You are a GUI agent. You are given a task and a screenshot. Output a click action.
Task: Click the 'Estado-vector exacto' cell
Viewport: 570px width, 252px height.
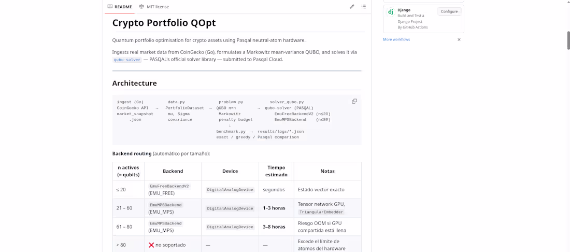(327, 189)
